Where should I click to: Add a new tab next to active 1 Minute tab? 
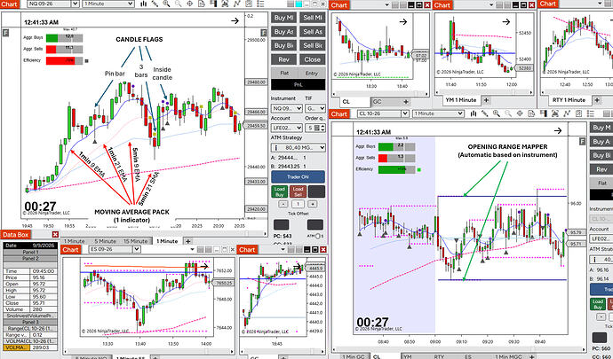pyautogui.click(x=188, y=241)
